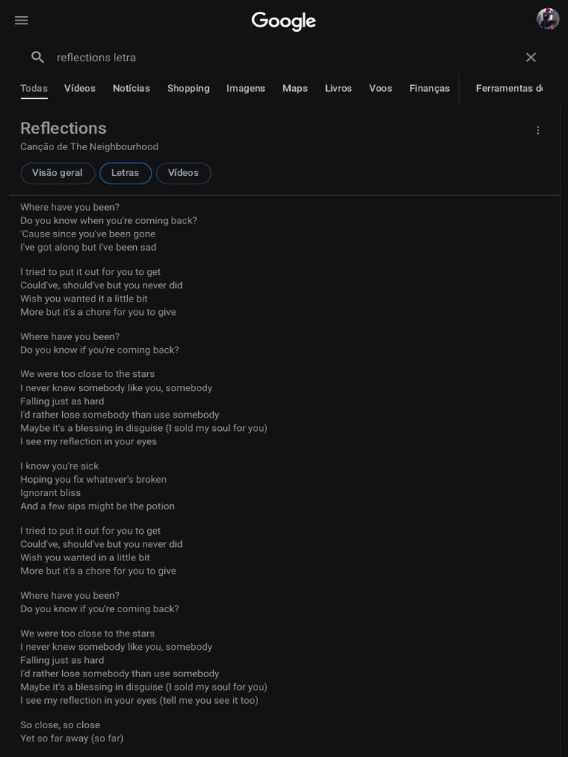
Task: Open the Notícias search tab
Action: (132, 89)
